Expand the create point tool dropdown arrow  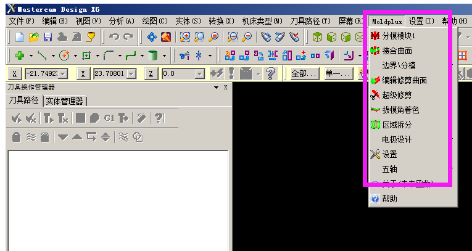31,56
